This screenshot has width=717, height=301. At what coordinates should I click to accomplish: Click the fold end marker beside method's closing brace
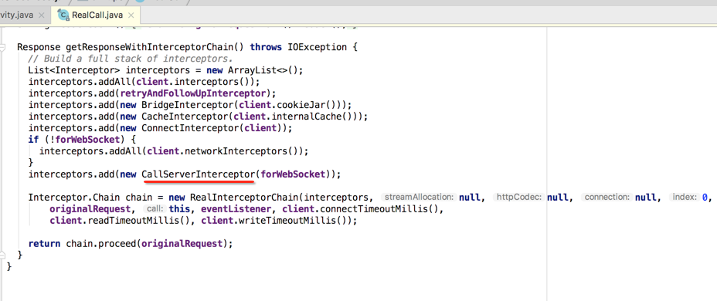pyautogui.click(x=3, y=255)
